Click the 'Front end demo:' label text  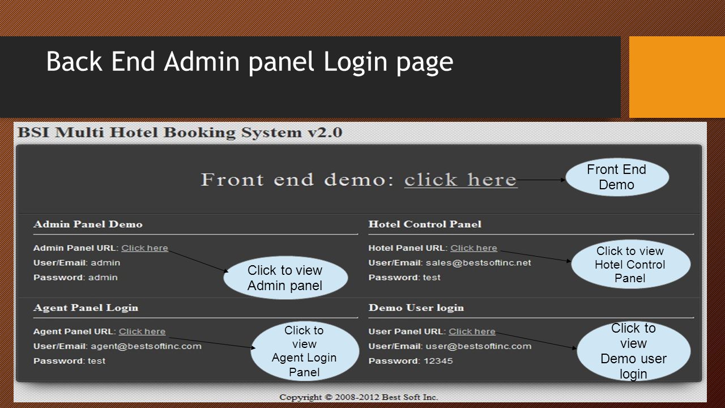click(x=297, y=180)
